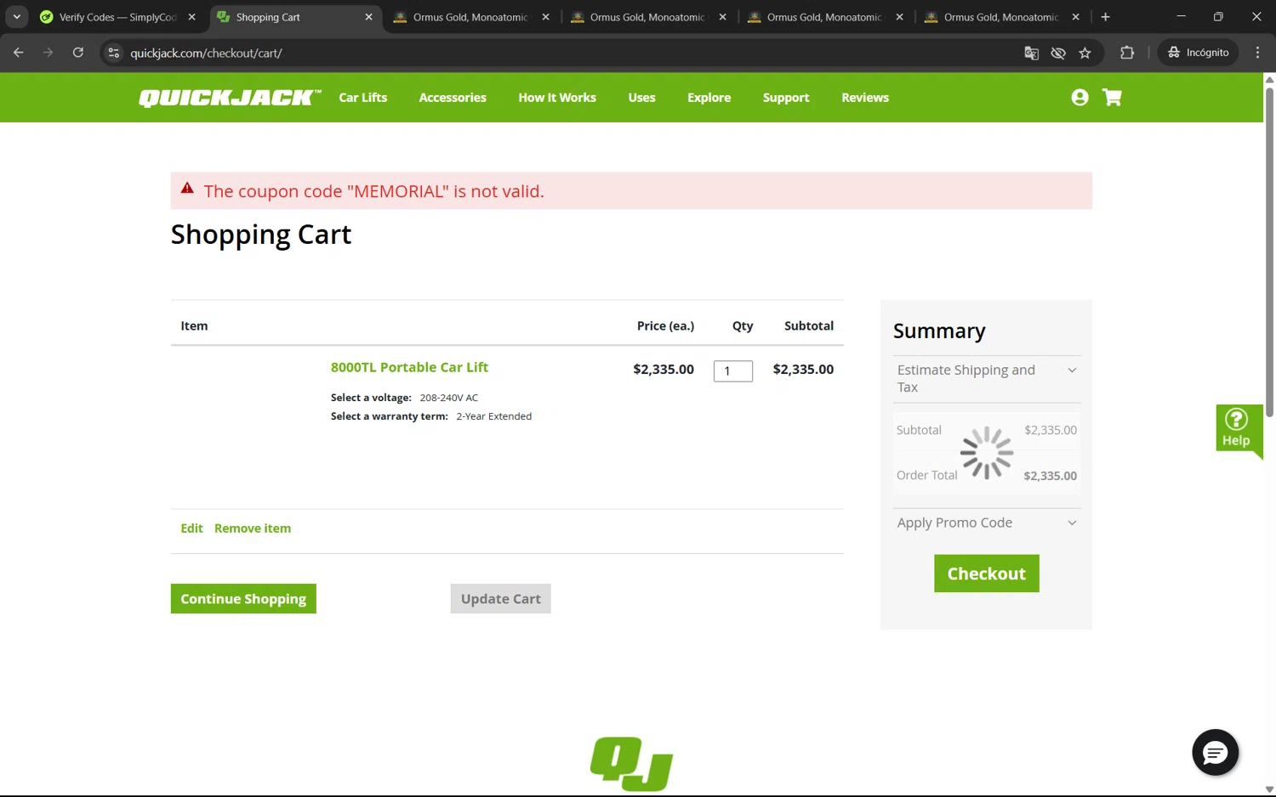
Task: Click the address bar URL
Action: click(x=206, y=53)
